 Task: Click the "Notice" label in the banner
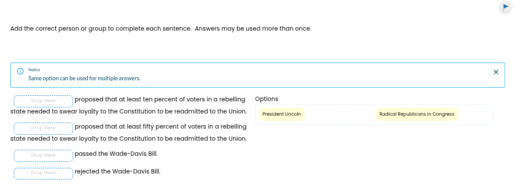(x=34, y=70)
